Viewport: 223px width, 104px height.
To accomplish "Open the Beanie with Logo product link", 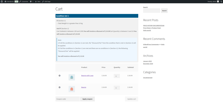I will tap(87, 76).
